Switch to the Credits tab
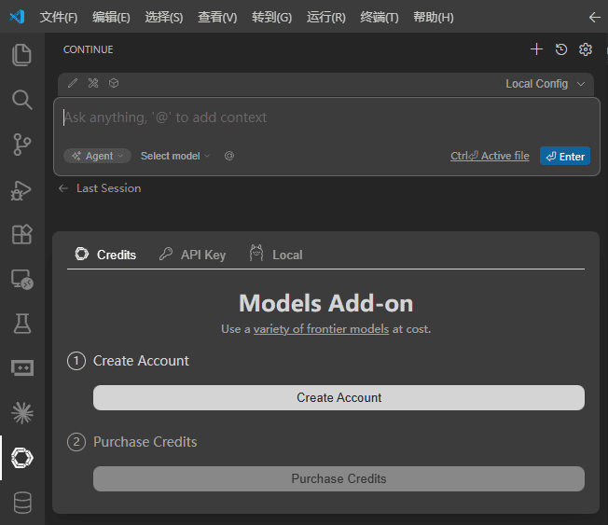The height and width of the screenshot is (525, 608). pyautogui.click(x=105, y=255)
